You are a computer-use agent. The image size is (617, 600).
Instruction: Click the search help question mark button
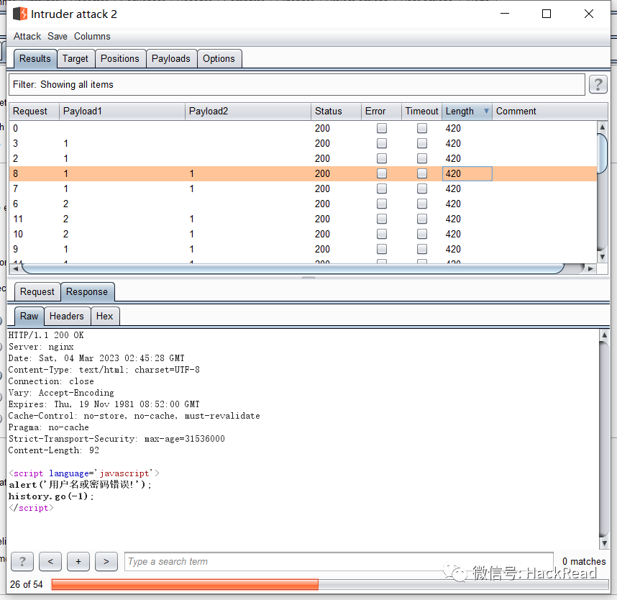click(22, 561)
